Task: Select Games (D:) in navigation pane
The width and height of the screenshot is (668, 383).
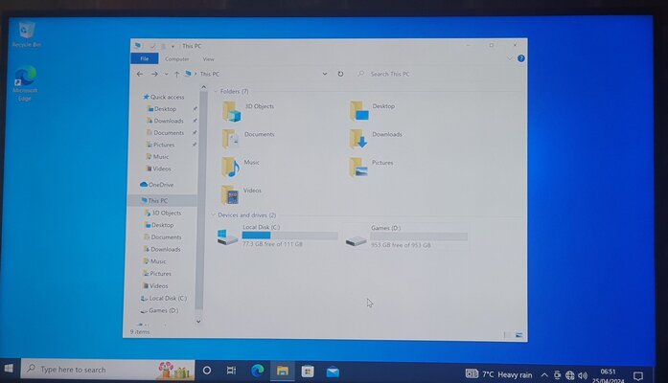Action: click(x=160, y=310)
